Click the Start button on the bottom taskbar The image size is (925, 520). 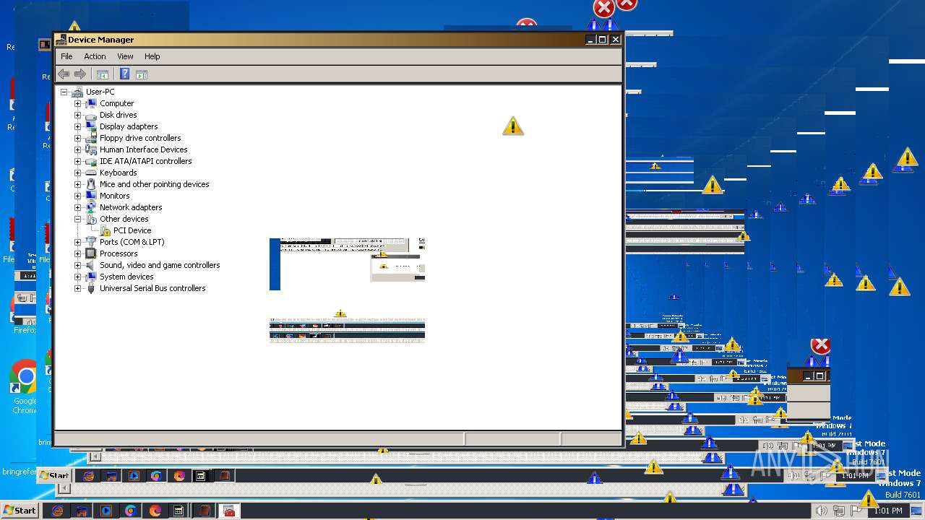(x=20, y=511)
